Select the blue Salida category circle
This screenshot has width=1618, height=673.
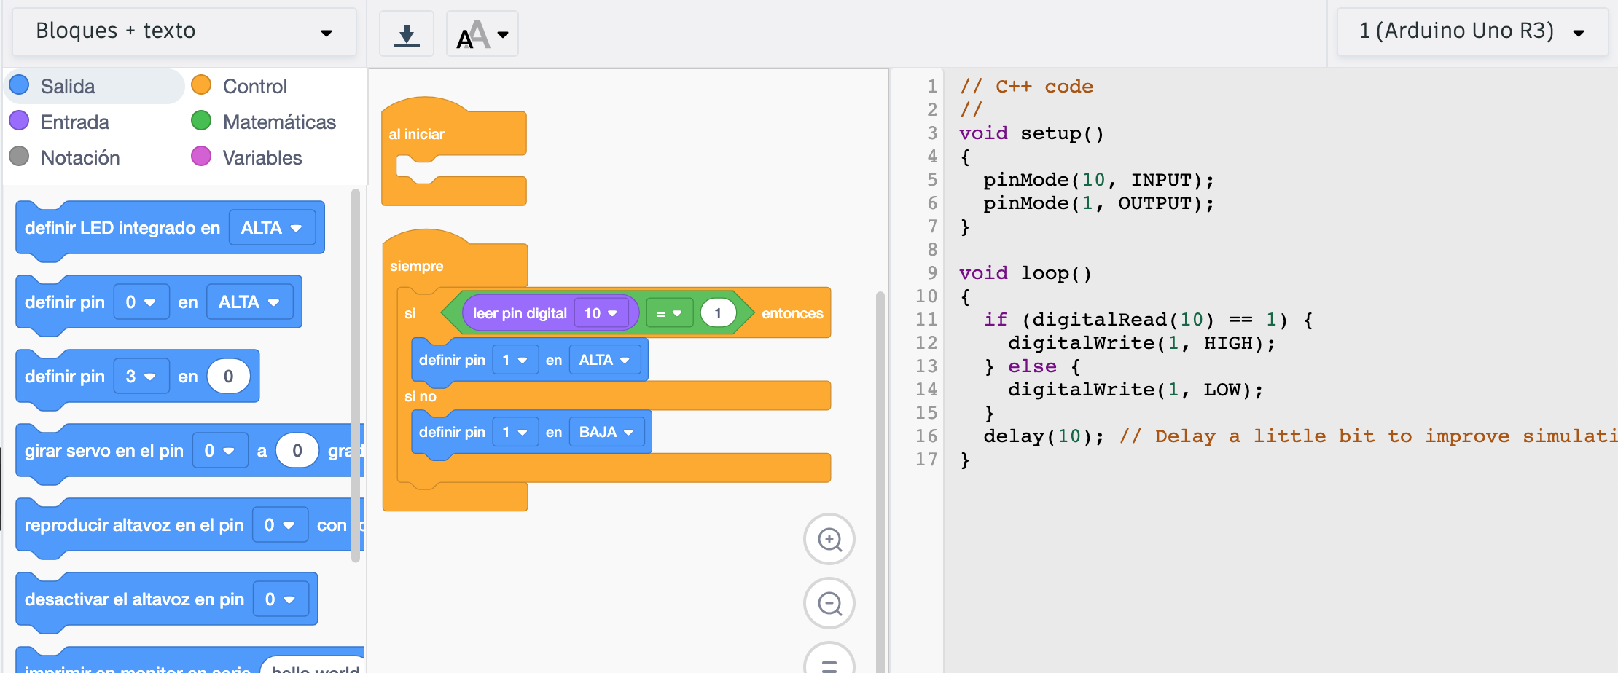click(20, 86)
